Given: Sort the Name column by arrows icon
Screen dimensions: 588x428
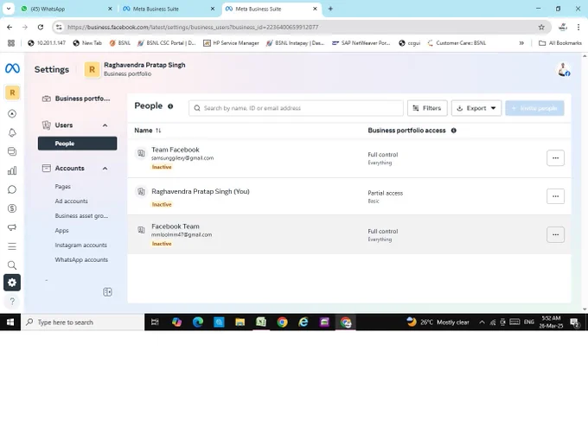Looking at the screenshot, I should (158, 131).
